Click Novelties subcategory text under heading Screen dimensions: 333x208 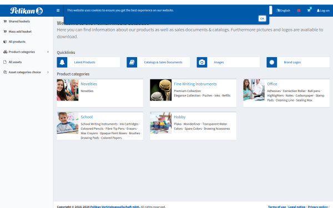click(x=87, y=91)
